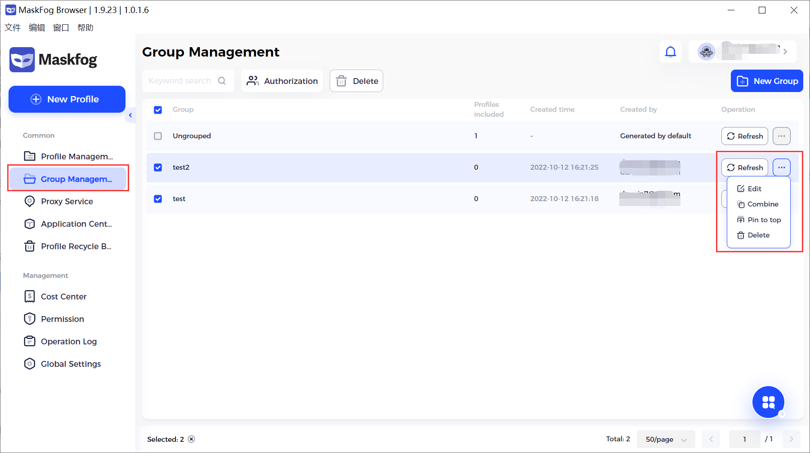The height and width of the screenshot is (453, 810).
Task: Open the 编辑 menu
Action: tap(37, 28)
